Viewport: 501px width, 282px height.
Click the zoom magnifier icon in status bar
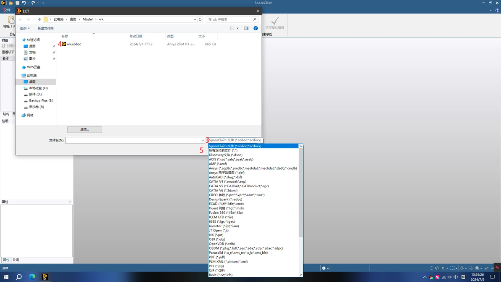pyautogui.click(x=477, y=268)
